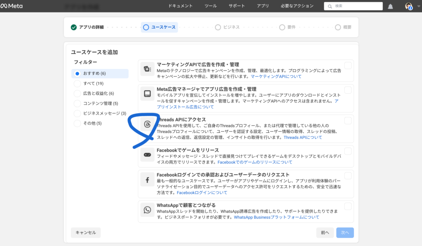Click the WhatsApp logo icon

147,210
